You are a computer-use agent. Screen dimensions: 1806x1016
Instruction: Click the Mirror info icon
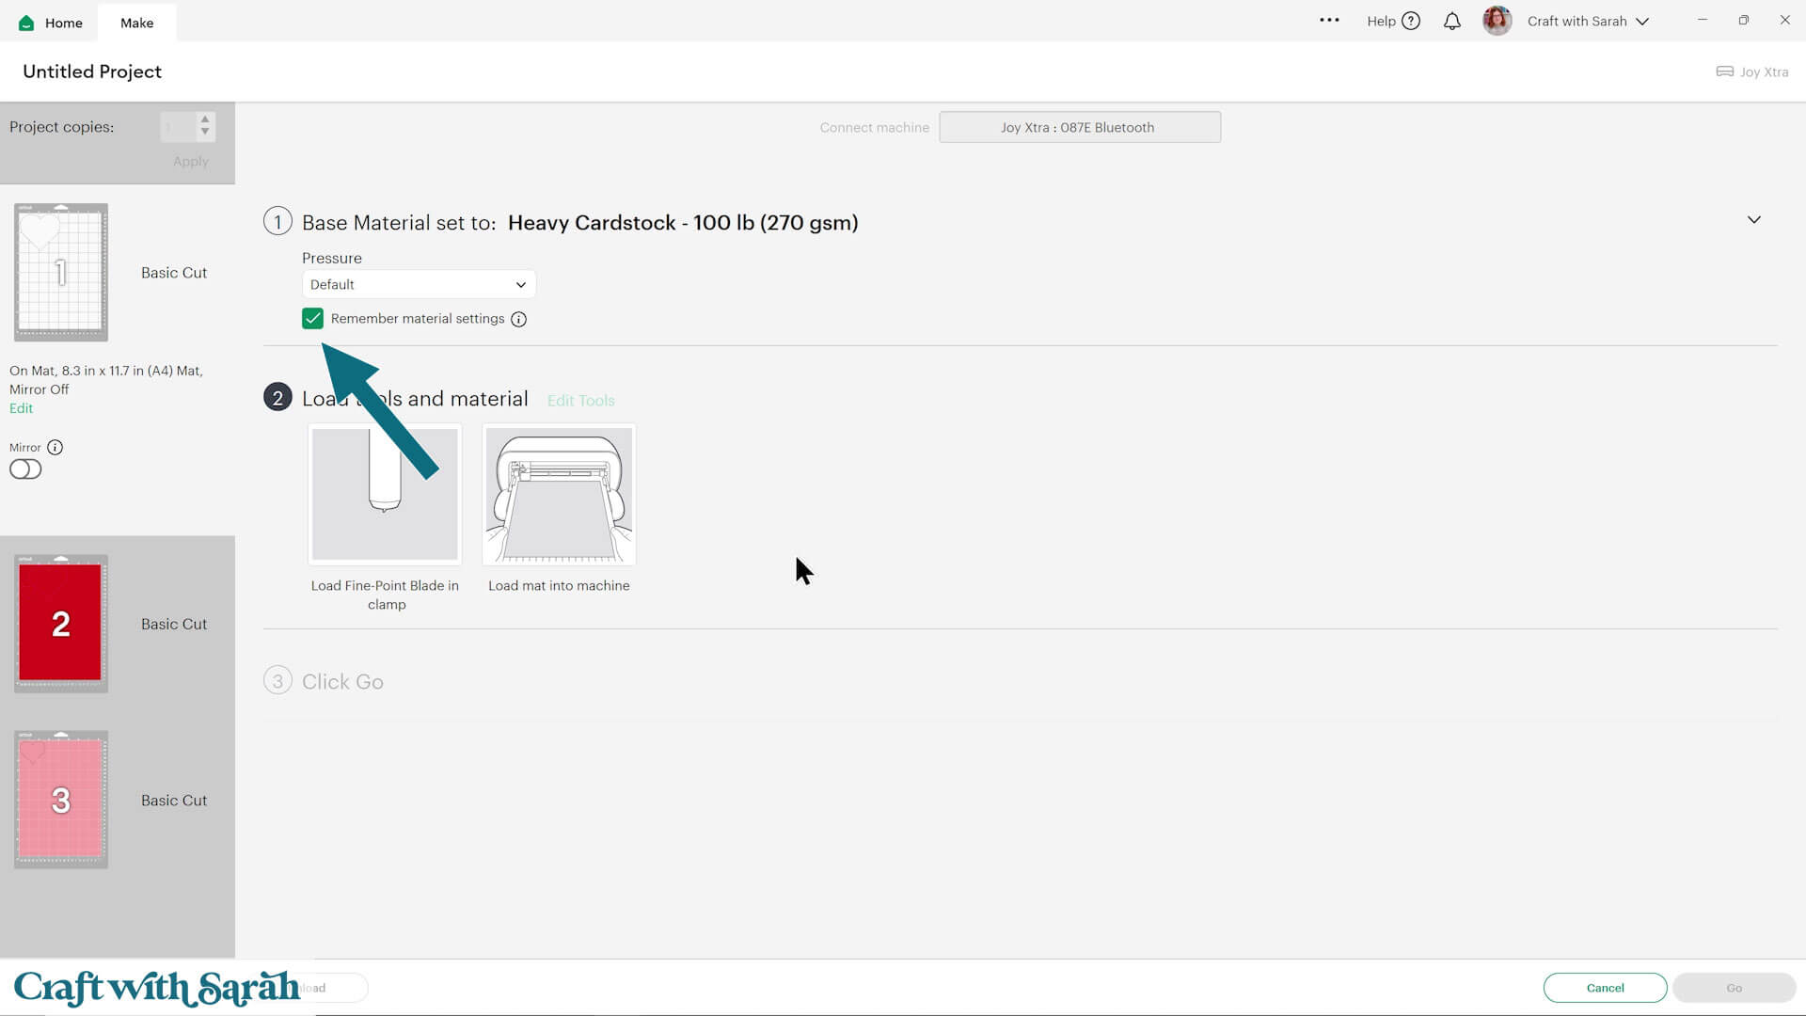click(55, 448)
